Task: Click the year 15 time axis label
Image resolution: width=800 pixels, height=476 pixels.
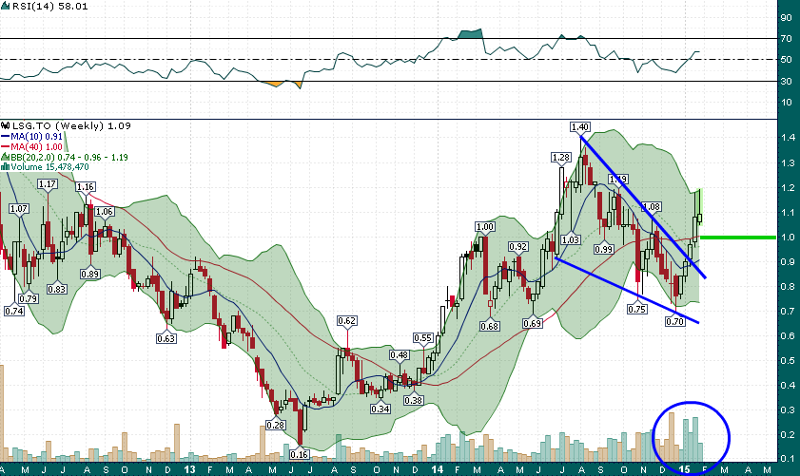Action: [x=685, y=469]
